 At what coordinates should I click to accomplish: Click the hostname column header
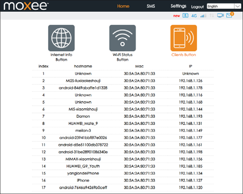tap(83, 66)
